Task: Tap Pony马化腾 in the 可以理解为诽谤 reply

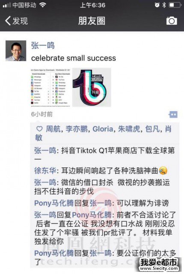Action: point(54,203)
